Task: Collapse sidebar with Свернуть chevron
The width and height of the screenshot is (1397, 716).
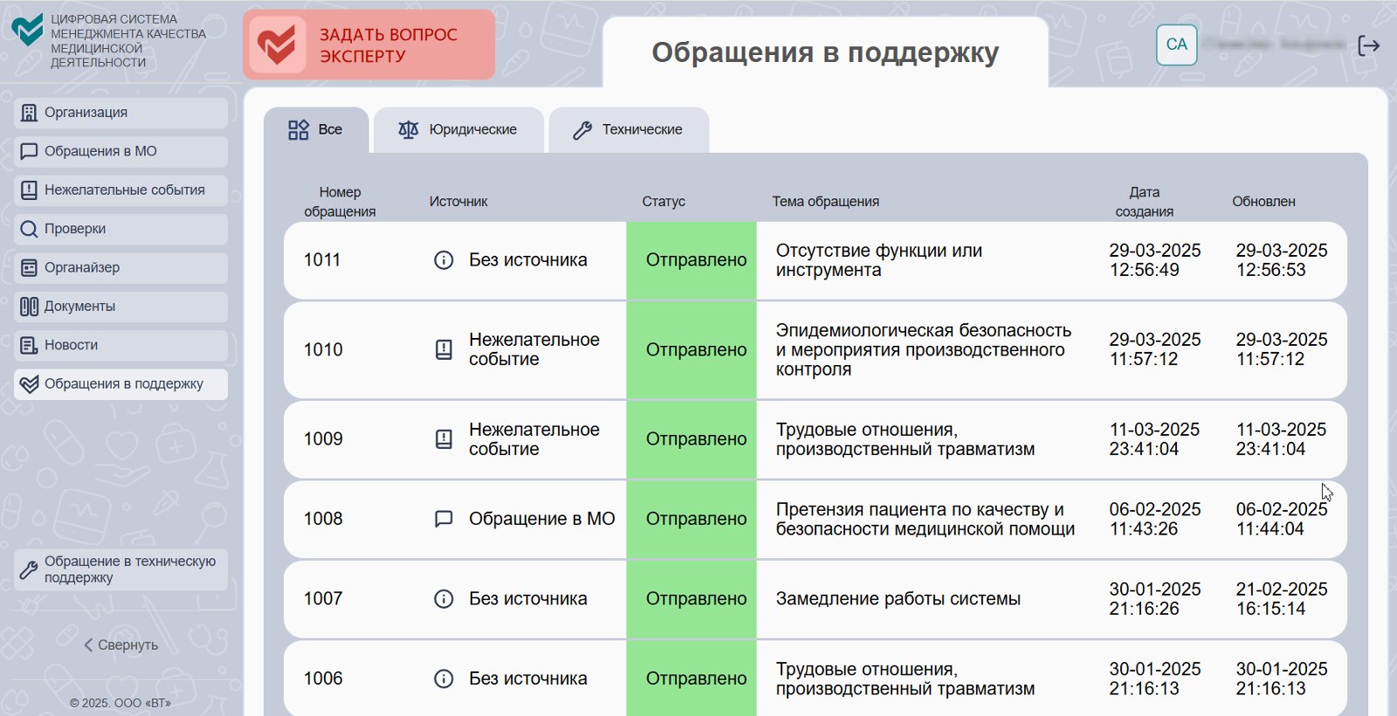Action: pyautogui.click(x=87, y=645)
